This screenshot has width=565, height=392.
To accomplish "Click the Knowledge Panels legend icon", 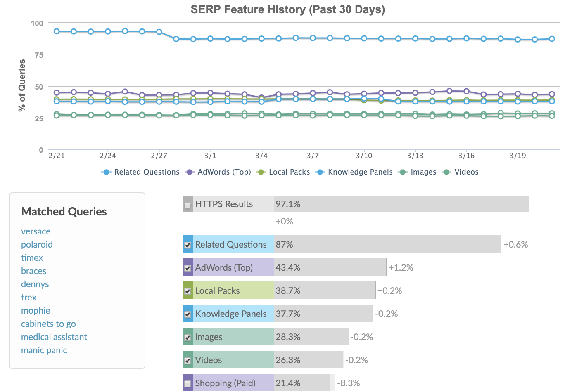I will coord(321,172).
